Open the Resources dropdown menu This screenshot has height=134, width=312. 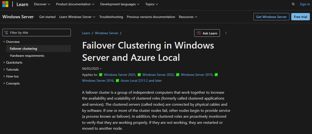(x=188, y=17)
